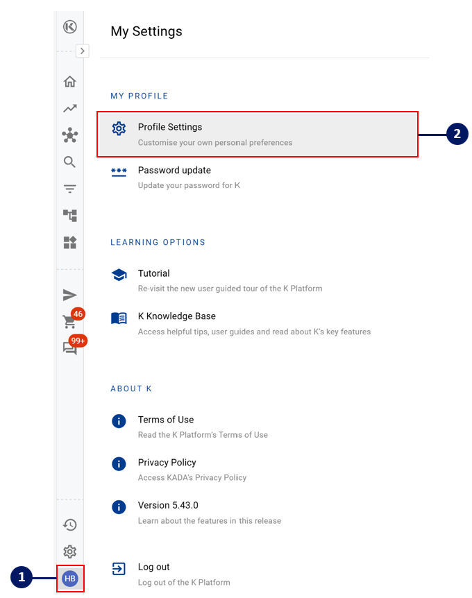Open the trending arrow sidebar icon
This screenshot has height=598, width=472.
click(69, 108)
